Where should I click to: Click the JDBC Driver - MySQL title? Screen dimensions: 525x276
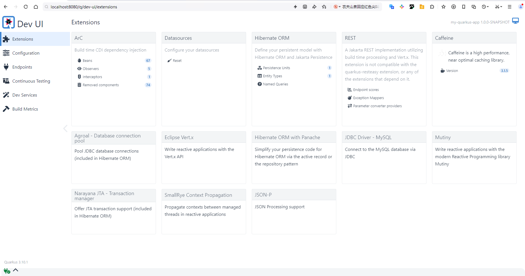(368, 137)
